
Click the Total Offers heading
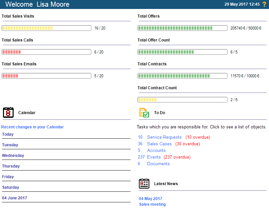click(148, 16)
